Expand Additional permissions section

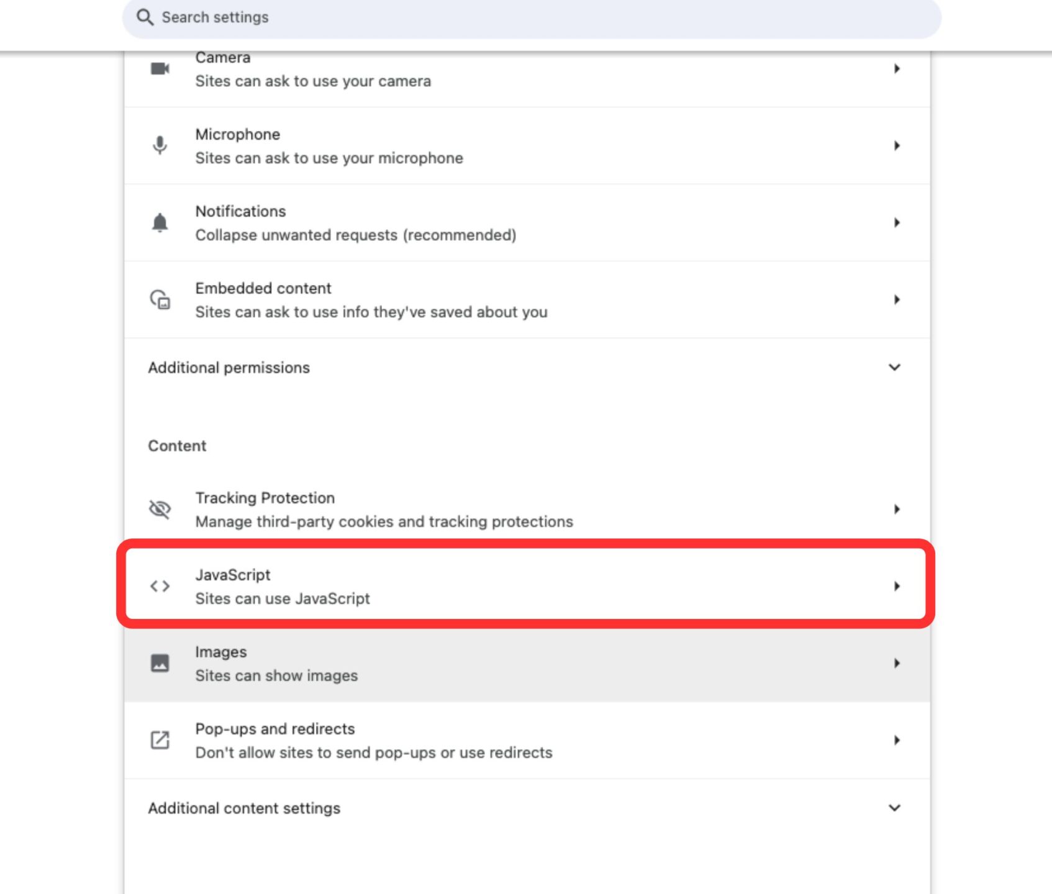tap(894, 367)
